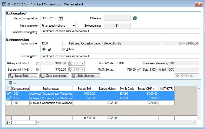The image size is (205, 129).
Task: Click the account balance CHF 34'000.00
Action: [x=180, y=43]
